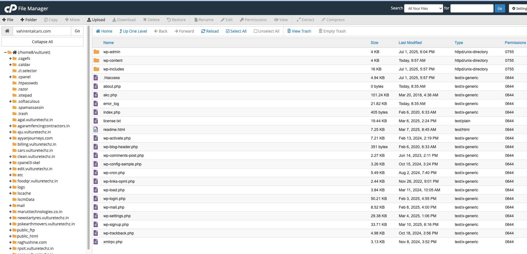
Task: Click the home icon beside the path field
Action: click(7, 31)
